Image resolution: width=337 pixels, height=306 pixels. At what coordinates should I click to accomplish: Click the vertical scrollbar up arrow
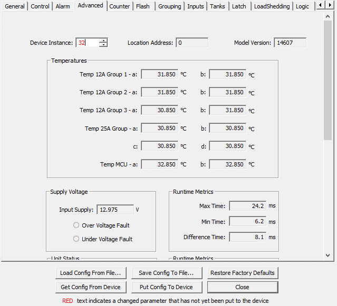coord(328,17)
